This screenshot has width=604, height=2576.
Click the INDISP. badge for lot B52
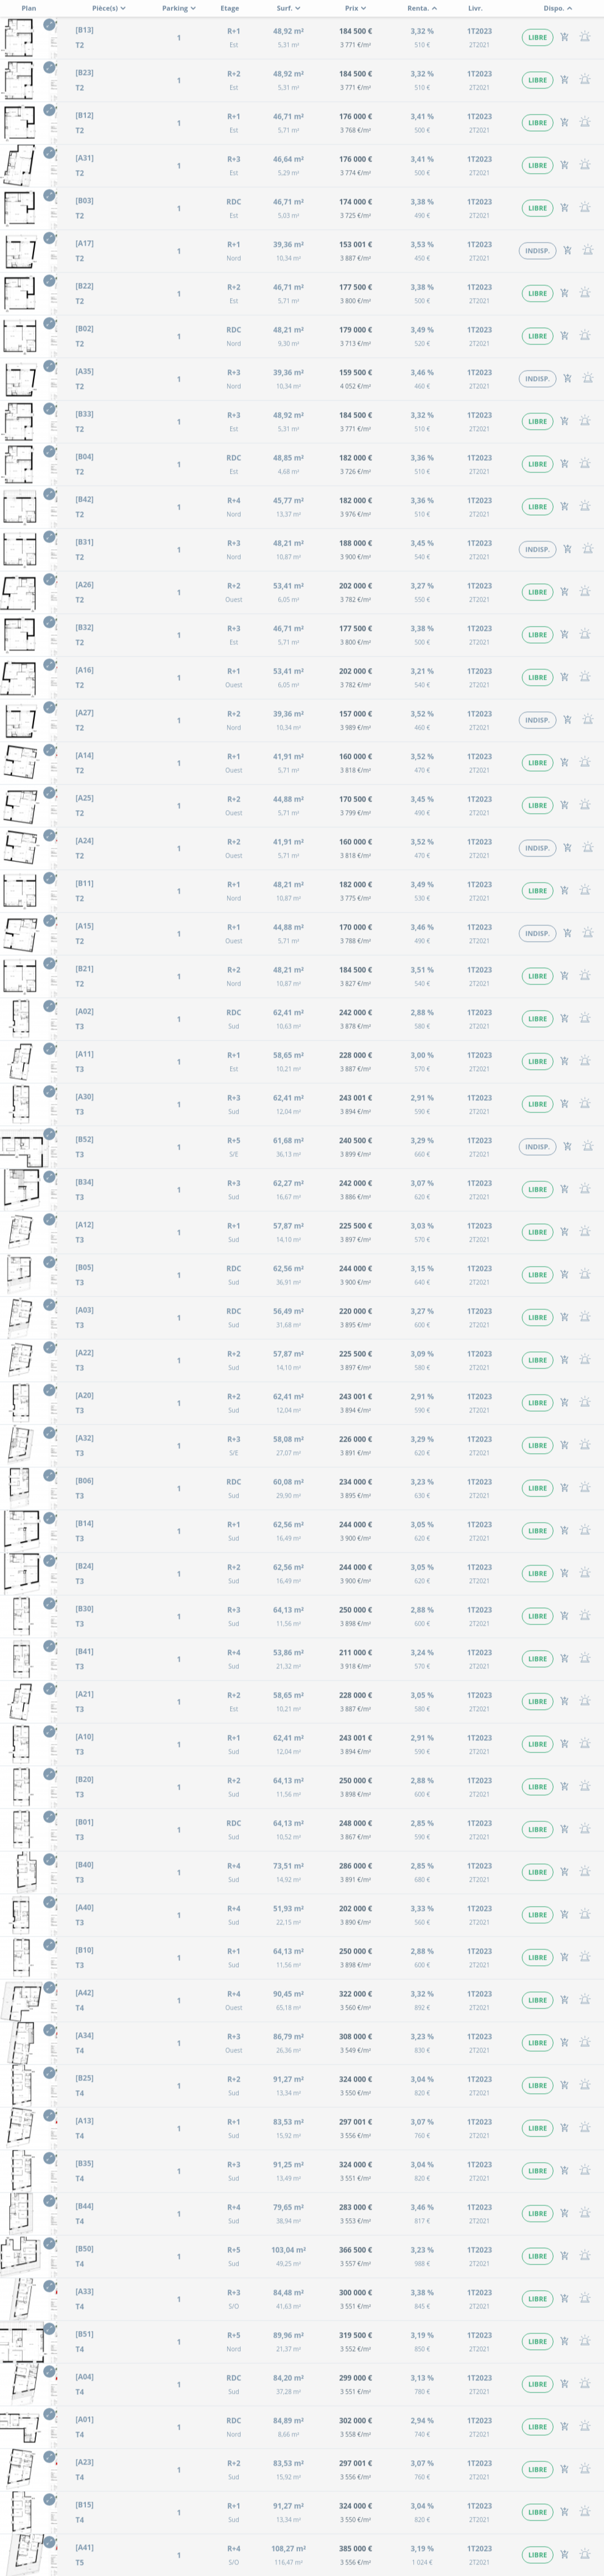click(x=537, y=1147)
